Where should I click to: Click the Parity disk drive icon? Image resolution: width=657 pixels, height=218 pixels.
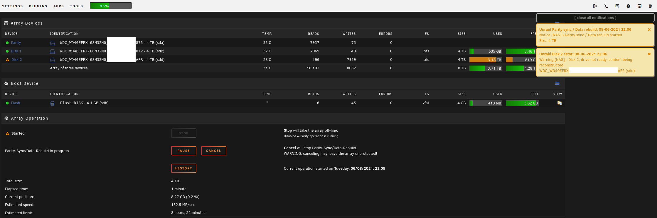[52, 43]
